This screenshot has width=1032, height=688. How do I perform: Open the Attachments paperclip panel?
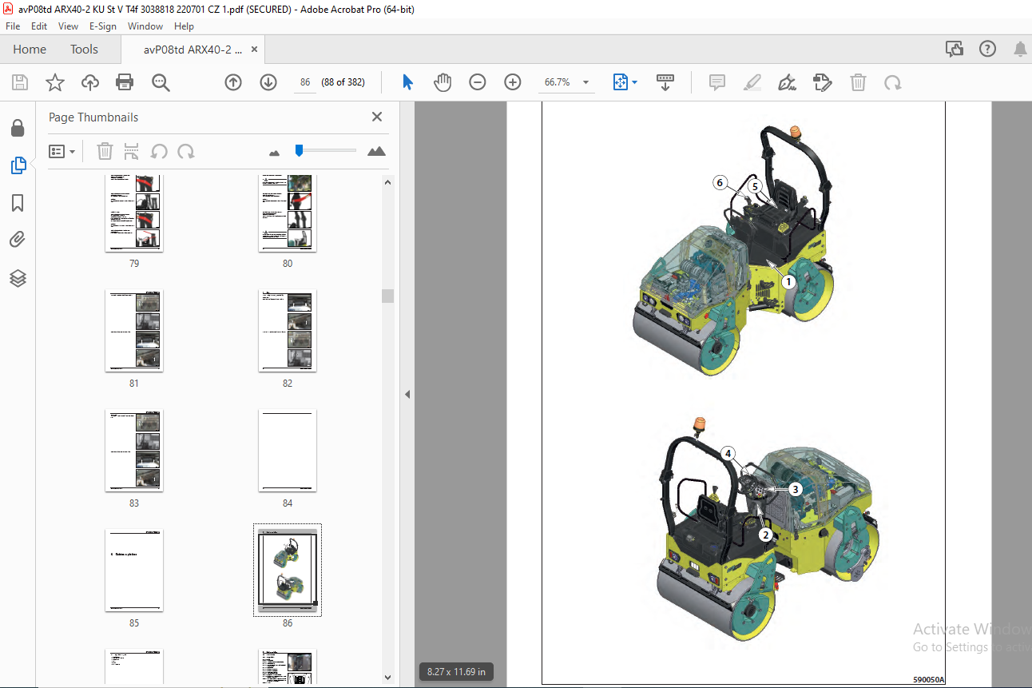[x=18, y=240]
